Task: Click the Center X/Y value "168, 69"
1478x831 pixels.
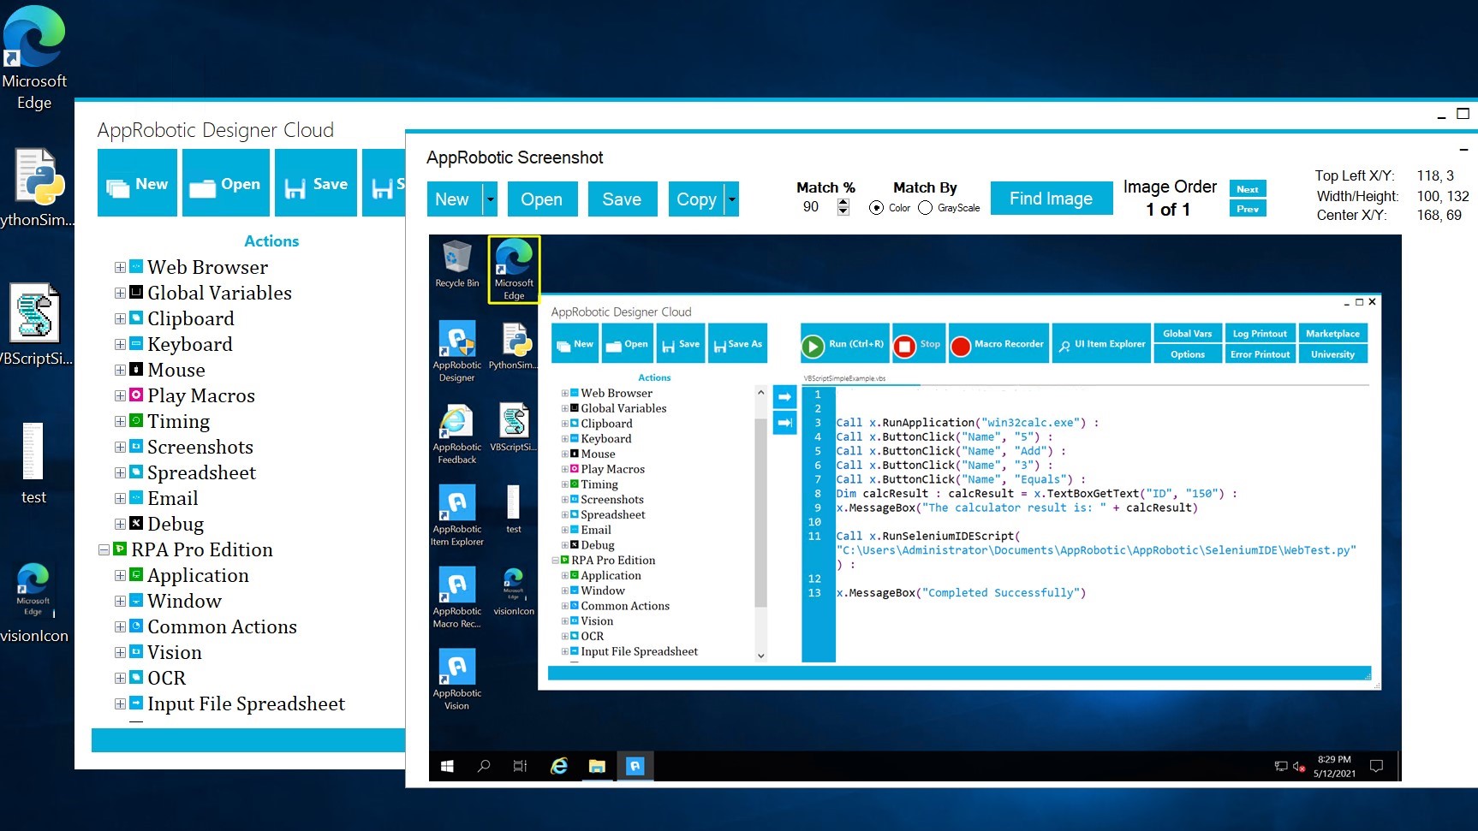Action: pyautogui.click(x=1439, y=215)
